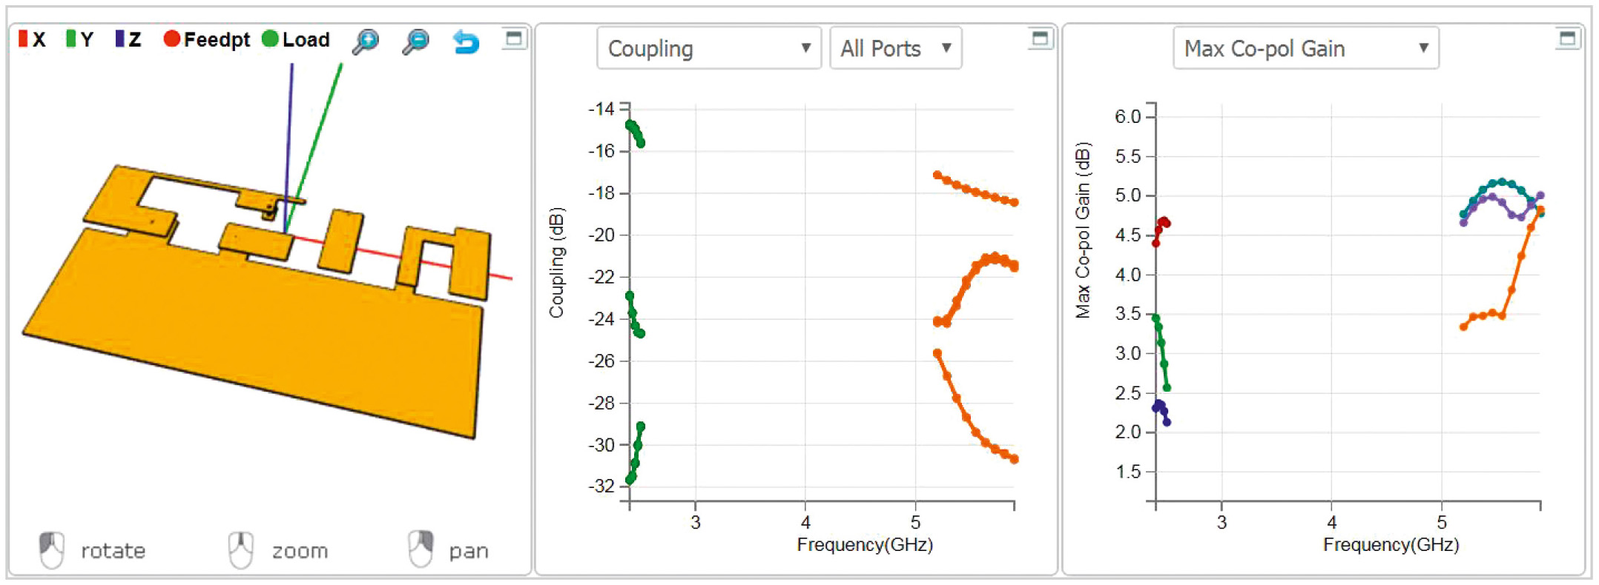Click the zoom in magnifier icon
Screen dimensions: 1599x585
(x=366, y=41)
